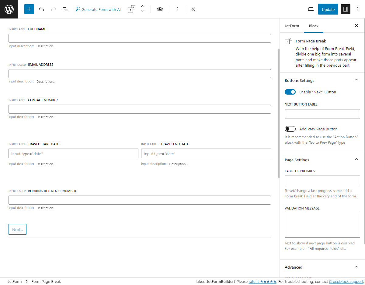365x285 pixels.
Task: Disable the Enable Next Button toggle
Action: pyautogui.click(x=290, y=92)
